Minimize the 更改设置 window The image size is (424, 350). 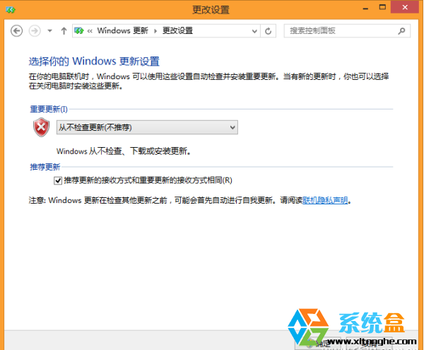click(x=365, y=8)
